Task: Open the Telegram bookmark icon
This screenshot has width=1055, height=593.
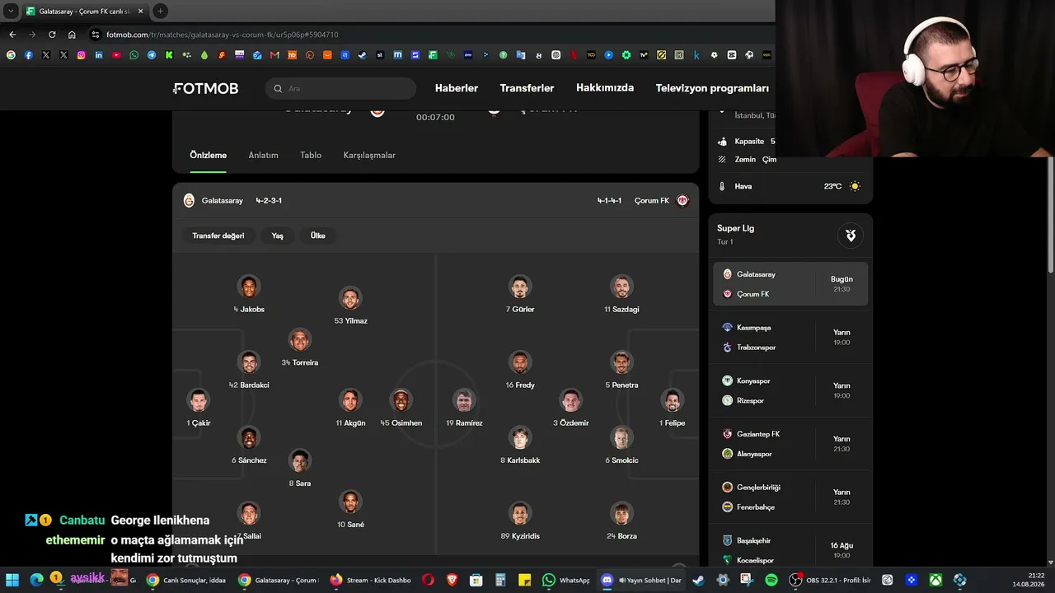Action: point(152,55)
